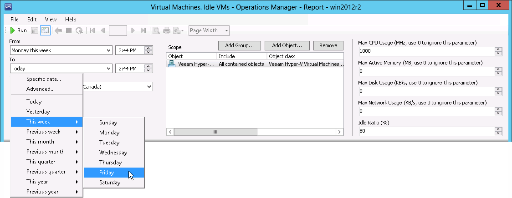Select Monday in the weekday submenu
This screenshot has height=198, width=512.
[x=113, y=133]
